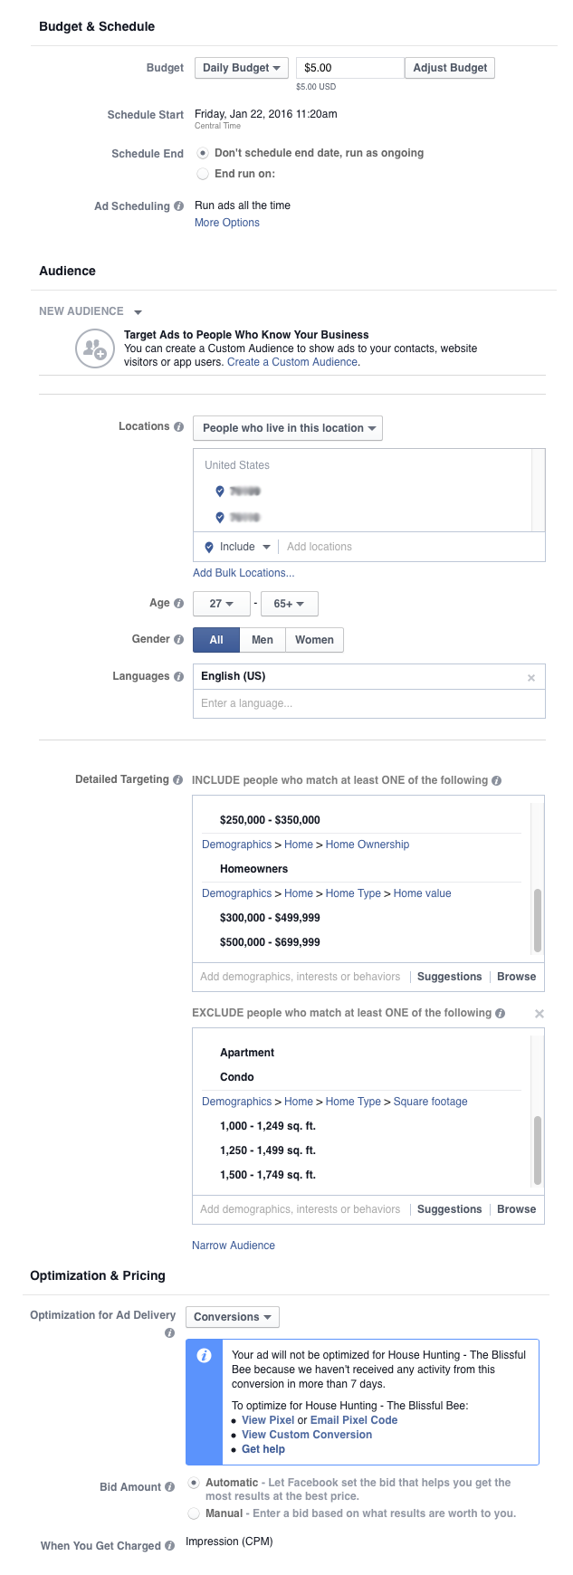This screenshot has height=1575, width=573.
Task: Open the Daily Budget dropdown
Action: [x=242, y=68]
